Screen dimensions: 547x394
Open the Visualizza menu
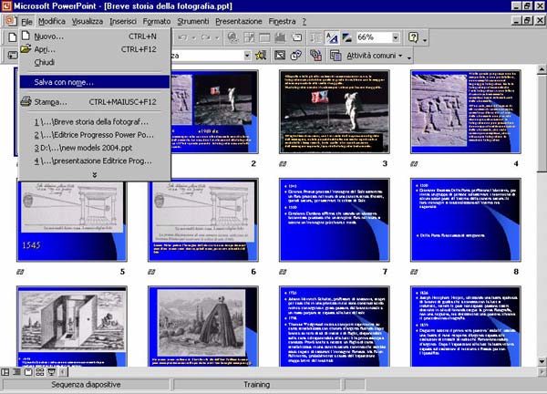pos(88,22)
